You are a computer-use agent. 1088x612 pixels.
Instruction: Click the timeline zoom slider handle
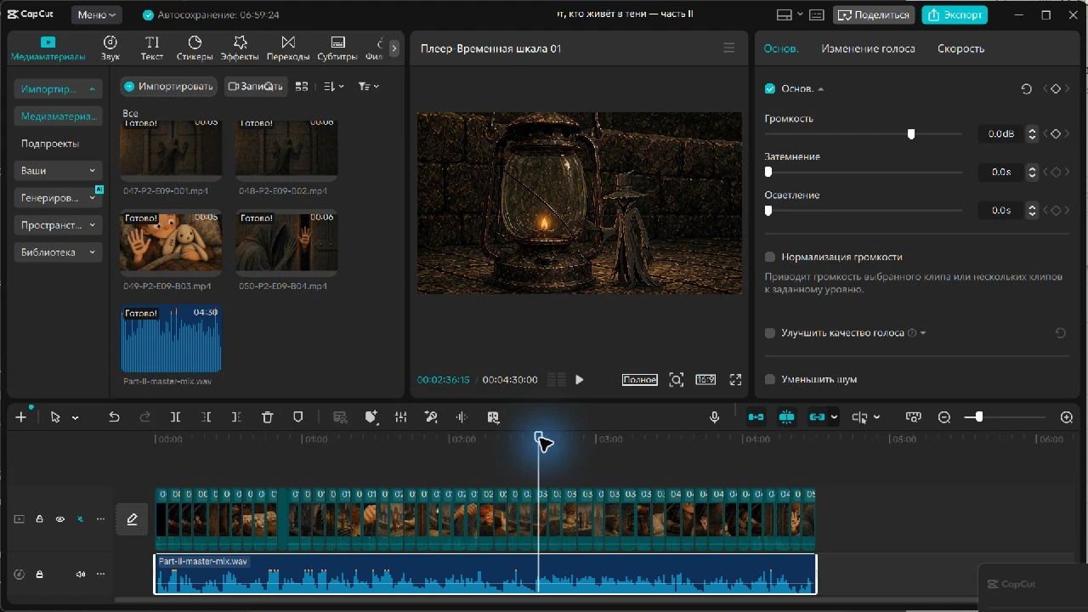[979, 417]
